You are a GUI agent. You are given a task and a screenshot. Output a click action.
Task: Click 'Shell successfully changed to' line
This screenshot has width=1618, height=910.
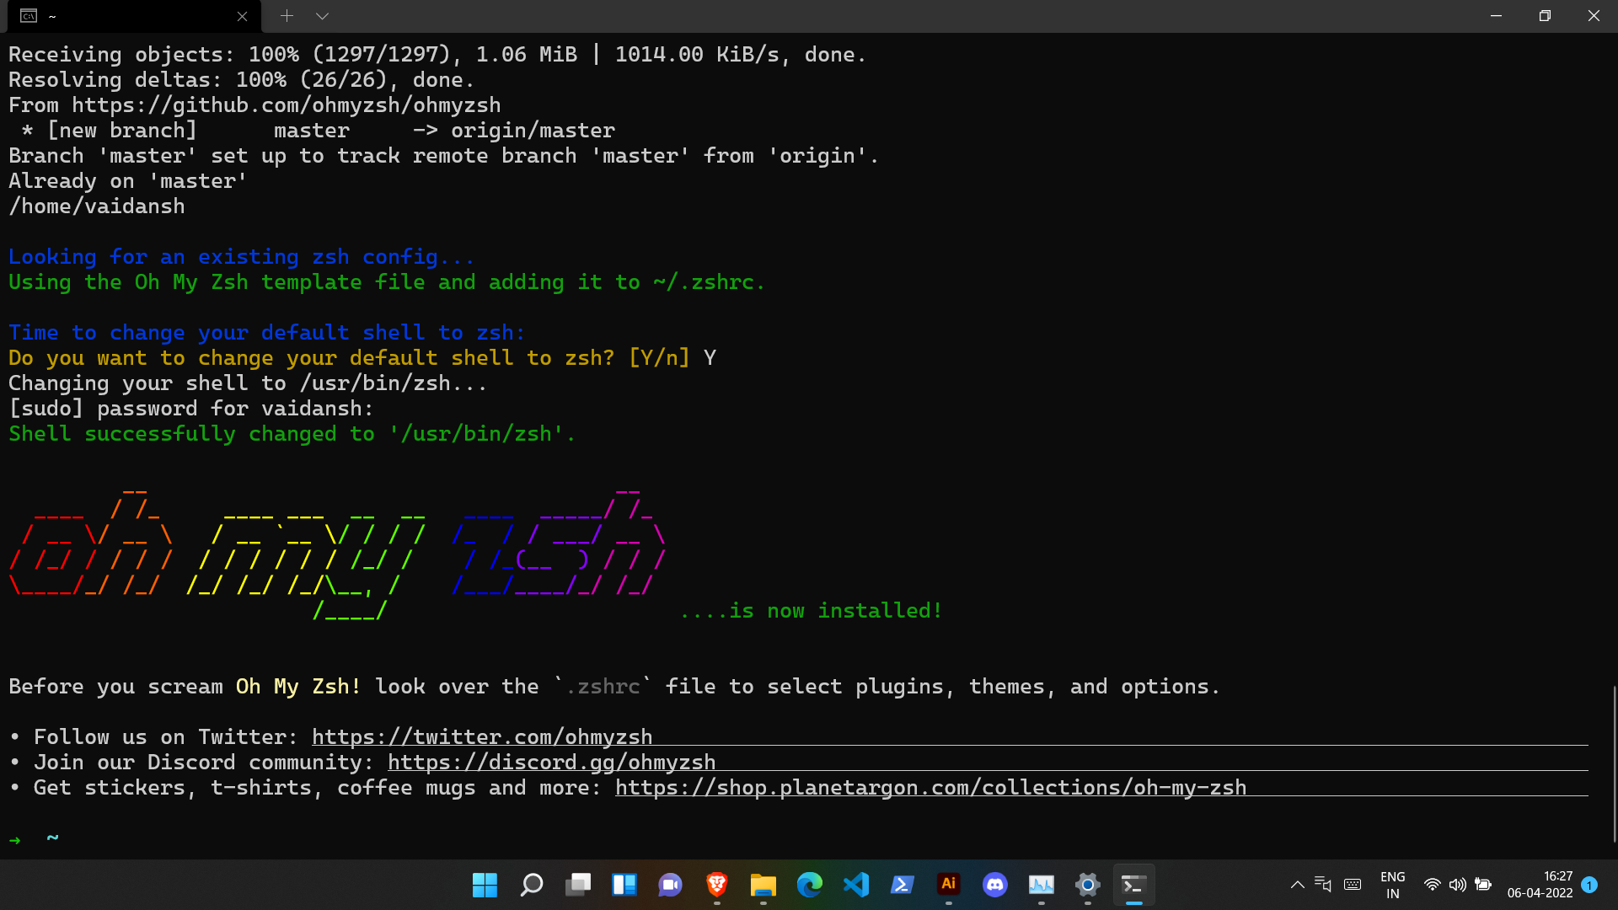292,434
